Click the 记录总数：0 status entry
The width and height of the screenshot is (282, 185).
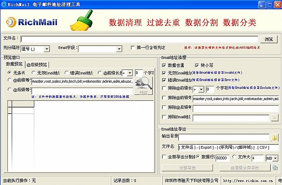[125, 181]
